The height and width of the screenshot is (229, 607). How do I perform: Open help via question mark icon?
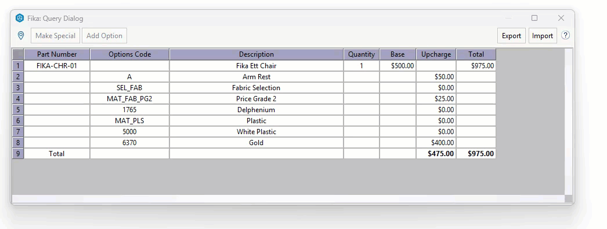coord(565,35)
